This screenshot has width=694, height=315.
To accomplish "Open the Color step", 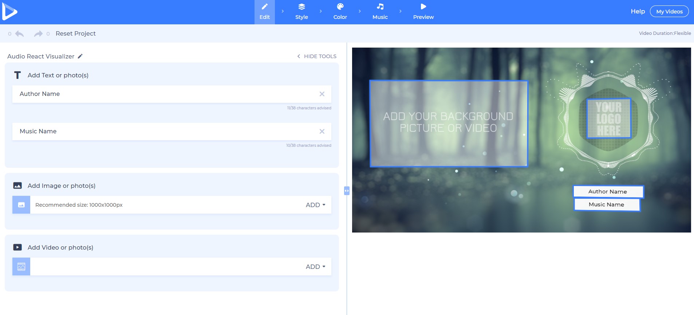I will [340, 12].
